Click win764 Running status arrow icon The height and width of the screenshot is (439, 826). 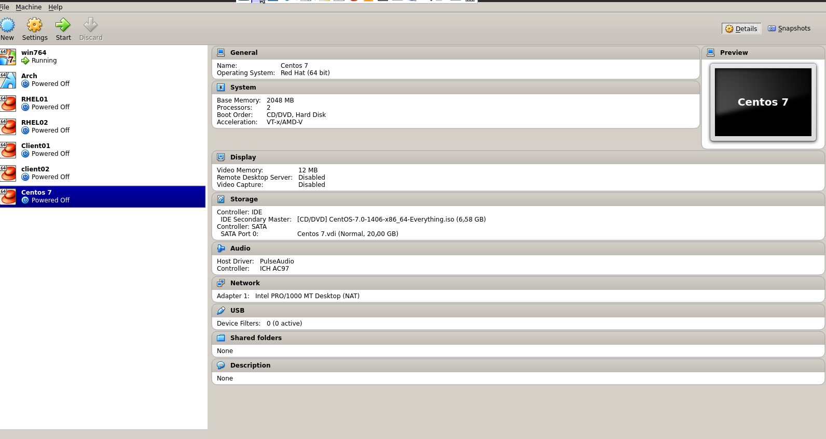25,61
